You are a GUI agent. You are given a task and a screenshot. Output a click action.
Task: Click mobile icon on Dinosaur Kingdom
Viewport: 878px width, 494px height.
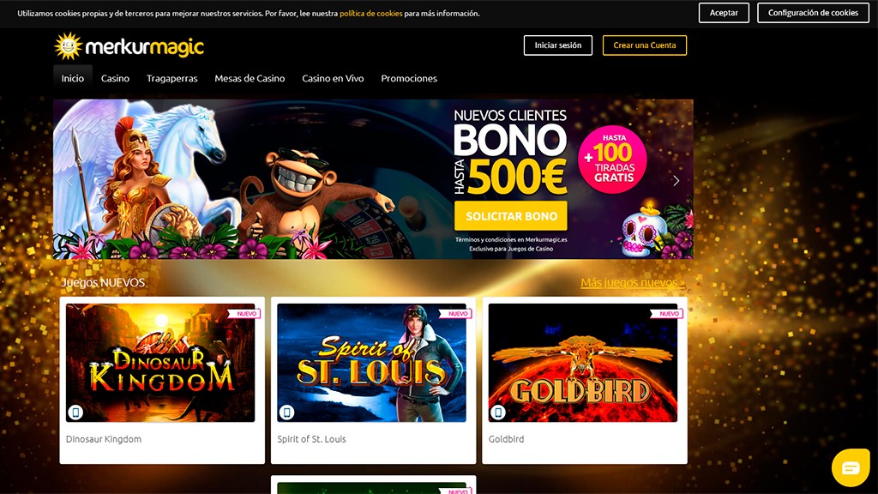(x=75, y=413)
